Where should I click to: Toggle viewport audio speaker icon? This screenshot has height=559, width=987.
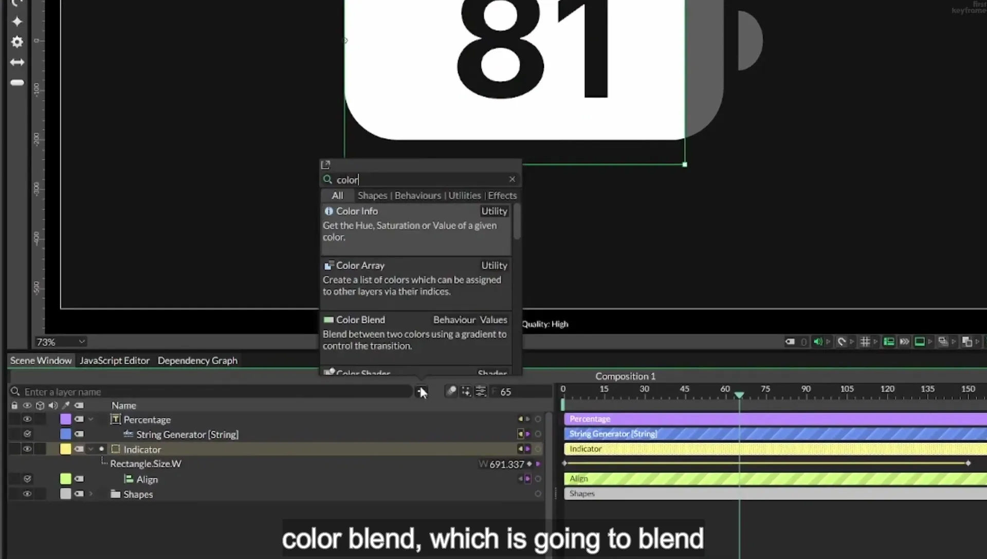pos(818,342)
